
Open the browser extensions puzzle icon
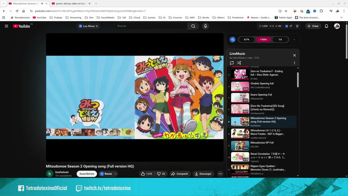tap(321, 11)
